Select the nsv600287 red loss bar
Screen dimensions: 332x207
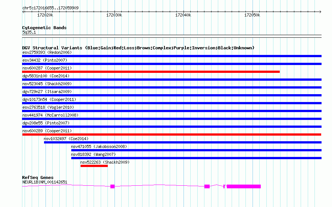pyautogui.click(x=151, y=72)
